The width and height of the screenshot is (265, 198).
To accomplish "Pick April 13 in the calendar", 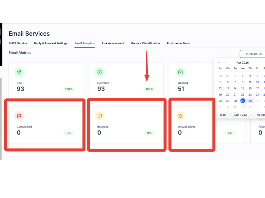I will (228, 88).
